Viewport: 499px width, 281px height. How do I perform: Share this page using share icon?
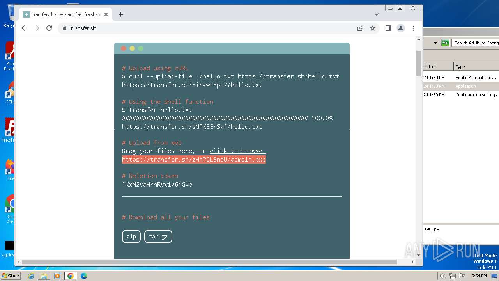point(360,28)
